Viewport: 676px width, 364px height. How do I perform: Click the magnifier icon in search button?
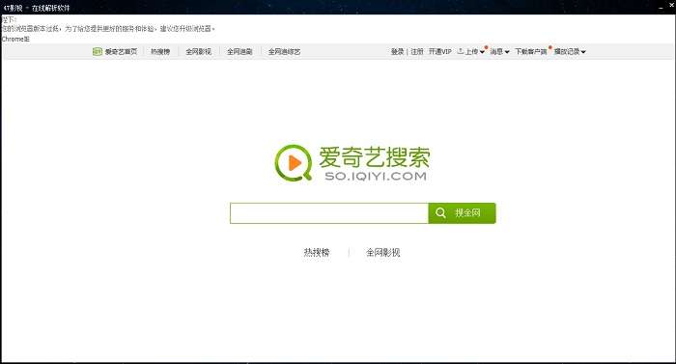[440, 212]
